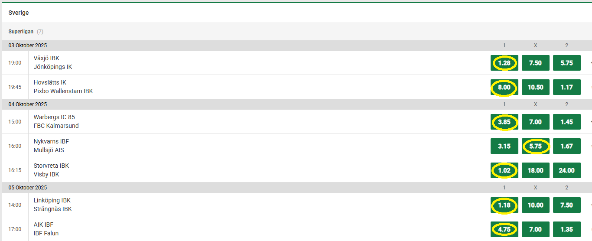The height and width of the screenshot is (241, 592).
Task: Pick Storvreta IBK home win at 1.02
Action: (504, 170)
